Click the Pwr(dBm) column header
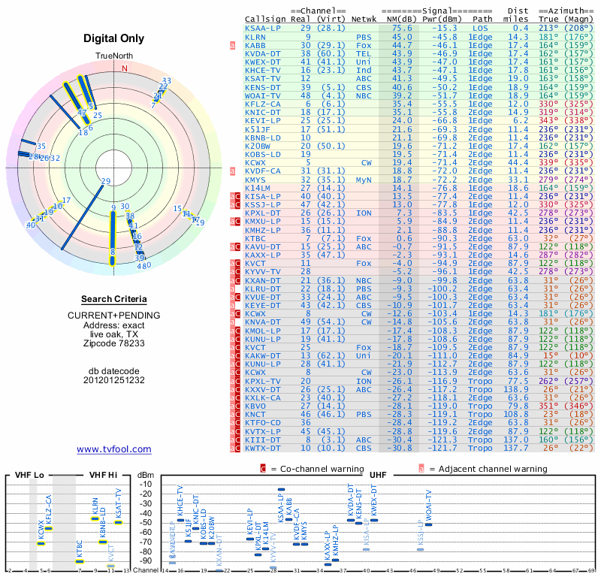 tap(442, 20)
